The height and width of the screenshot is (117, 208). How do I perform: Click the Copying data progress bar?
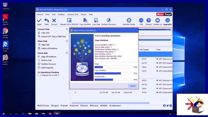tap(113, 80)
